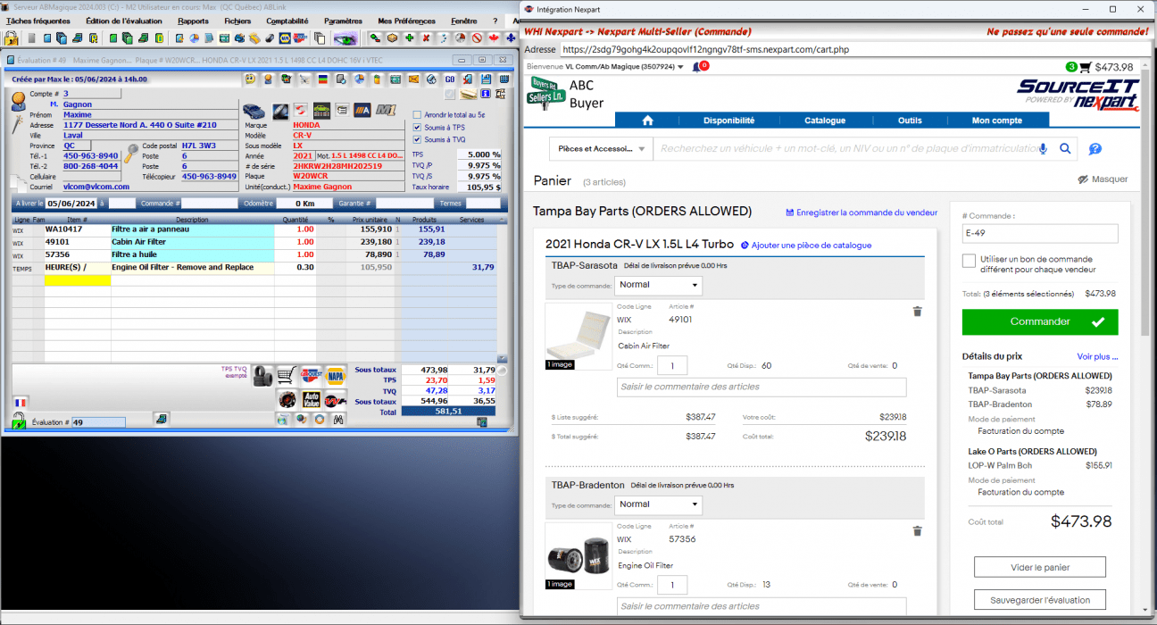Open TBAP-Sarasota 'Type de commande' dropdown
Viewport: 1157px width, 625px height.
tap(658, 285)
